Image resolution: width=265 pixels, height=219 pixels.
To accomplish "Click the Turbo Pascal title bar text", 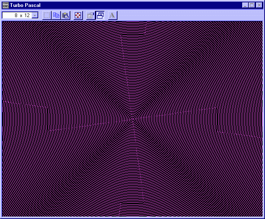I will point(25,5).
